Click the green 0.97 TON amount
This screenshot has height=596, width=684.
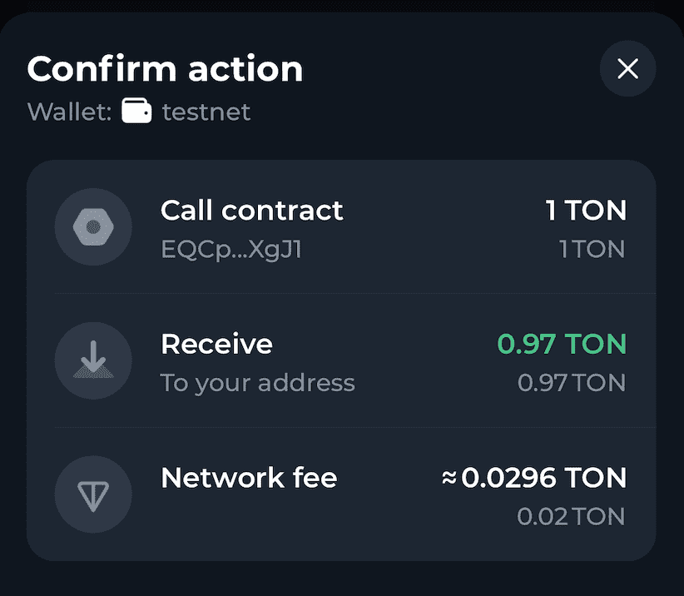pos(562,344)
